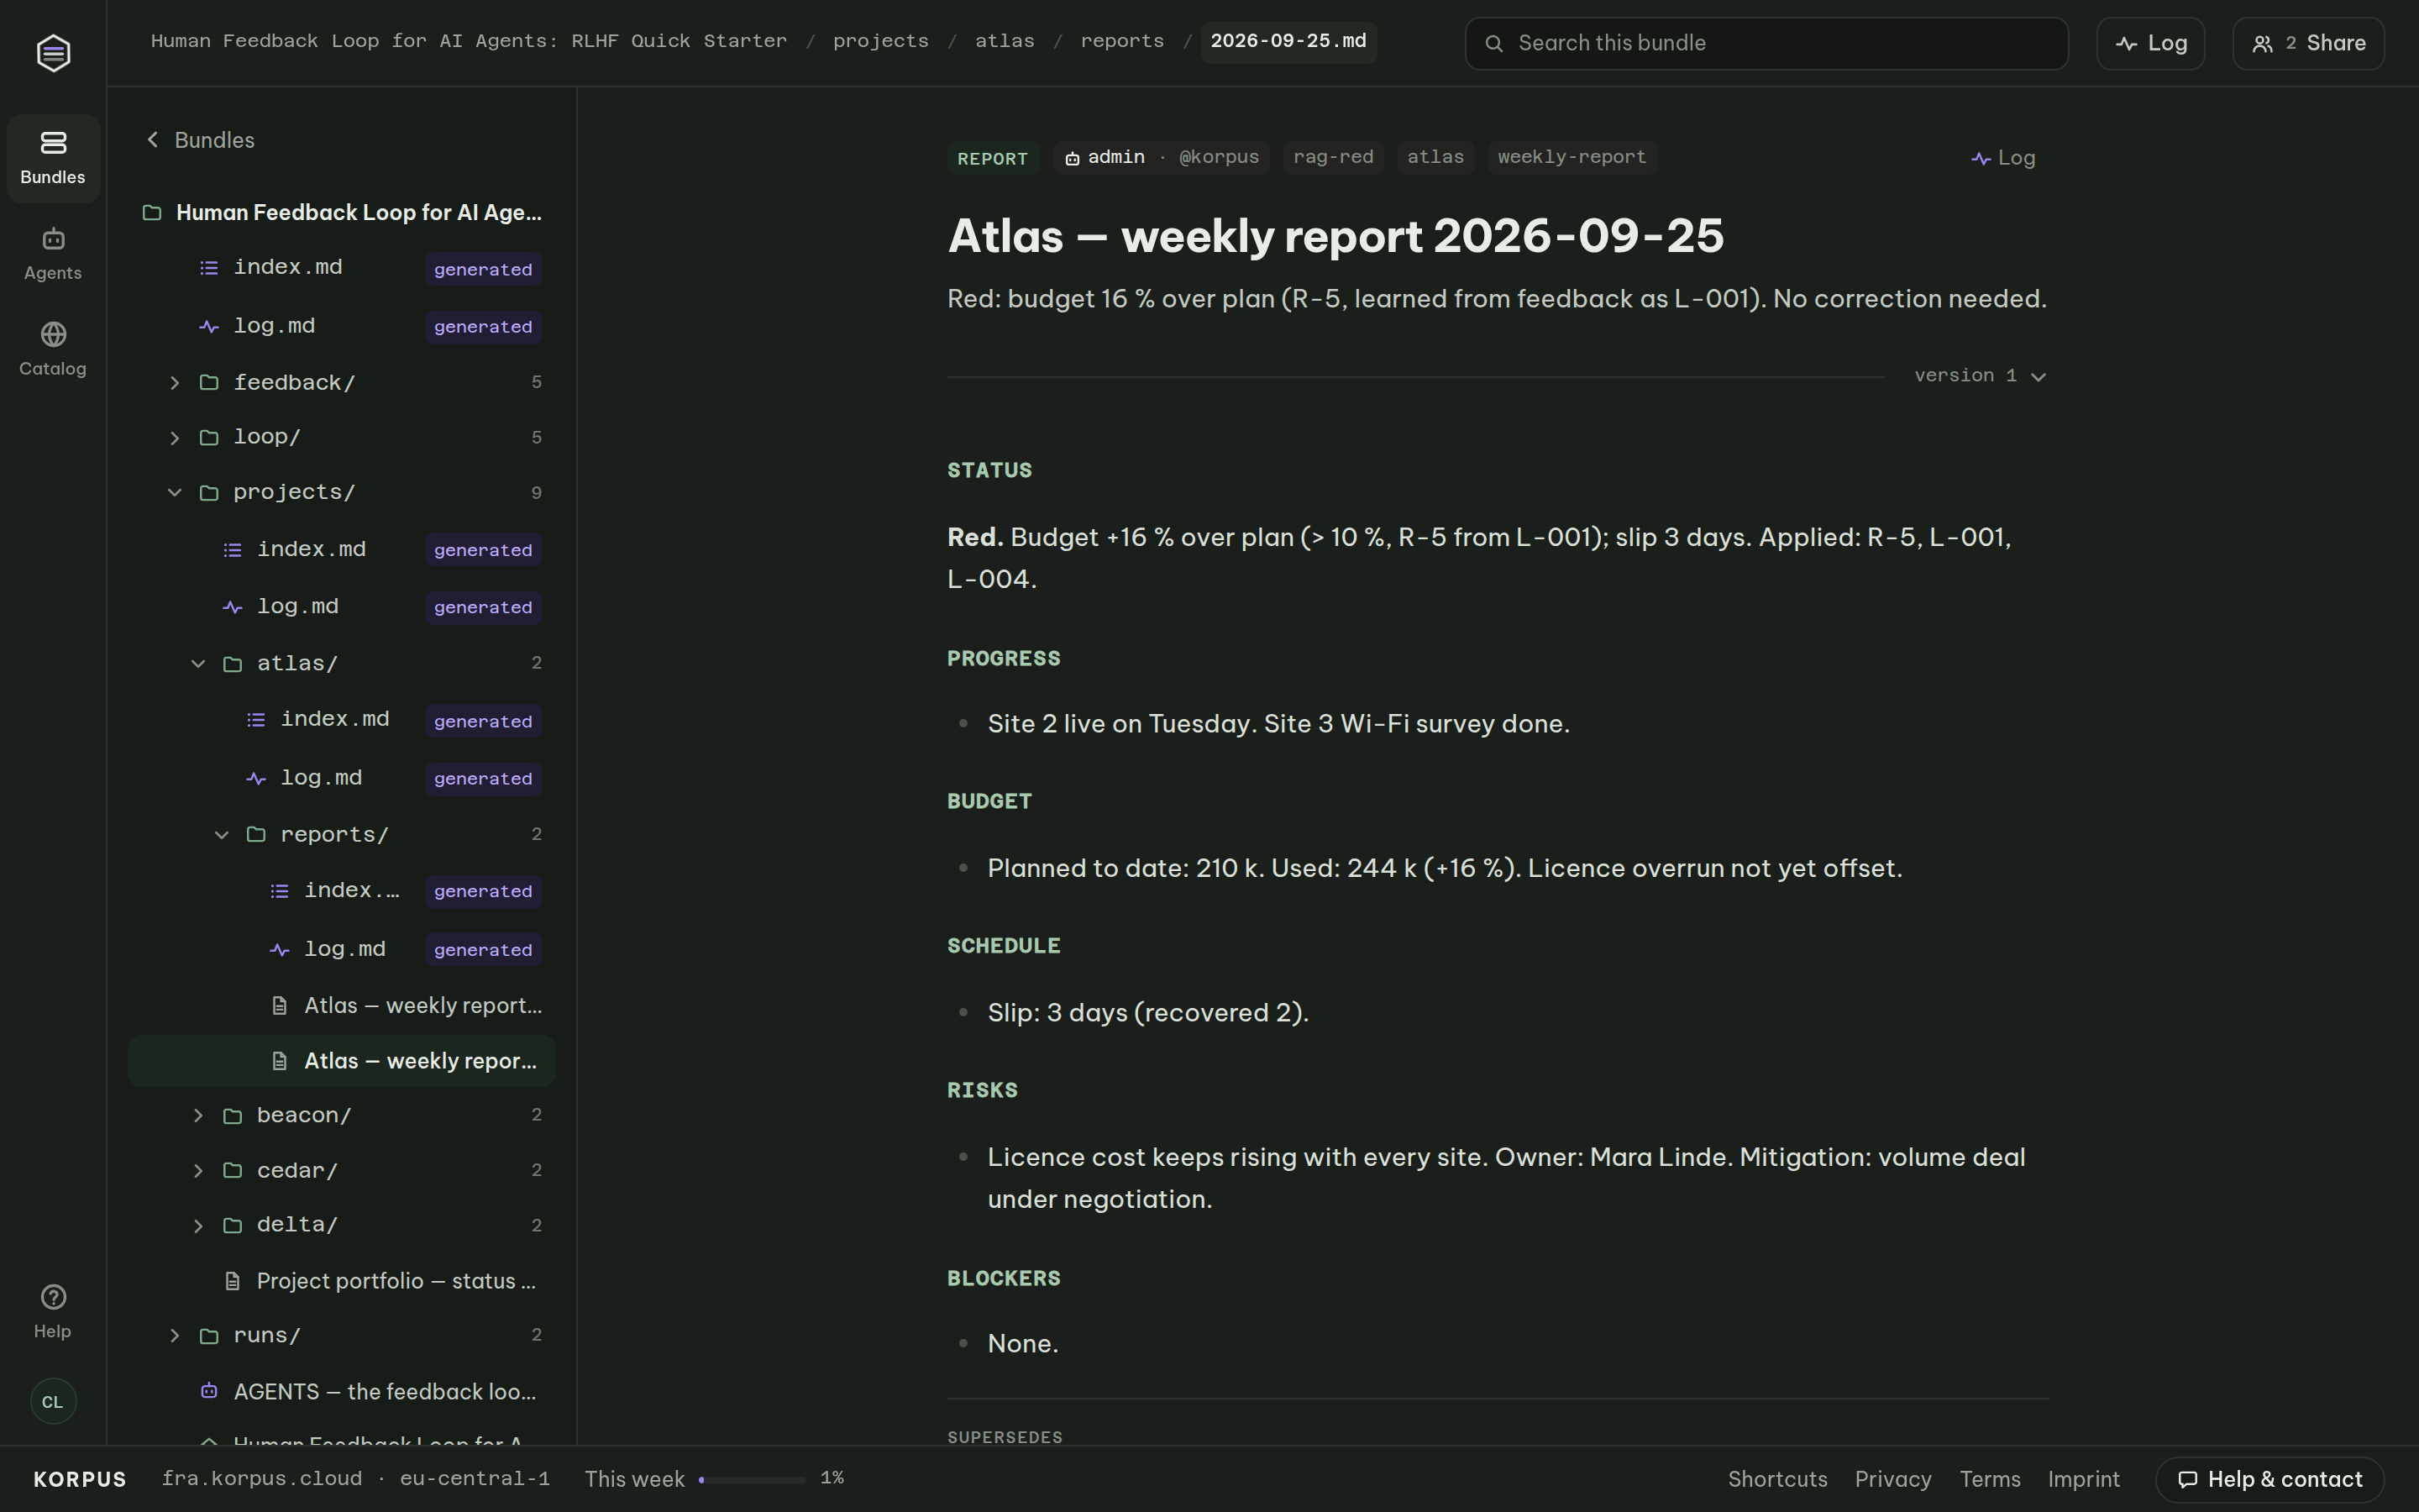Click breadcrumb bundle name link
Viewport: 2419px width, 1512px height.
469,42
